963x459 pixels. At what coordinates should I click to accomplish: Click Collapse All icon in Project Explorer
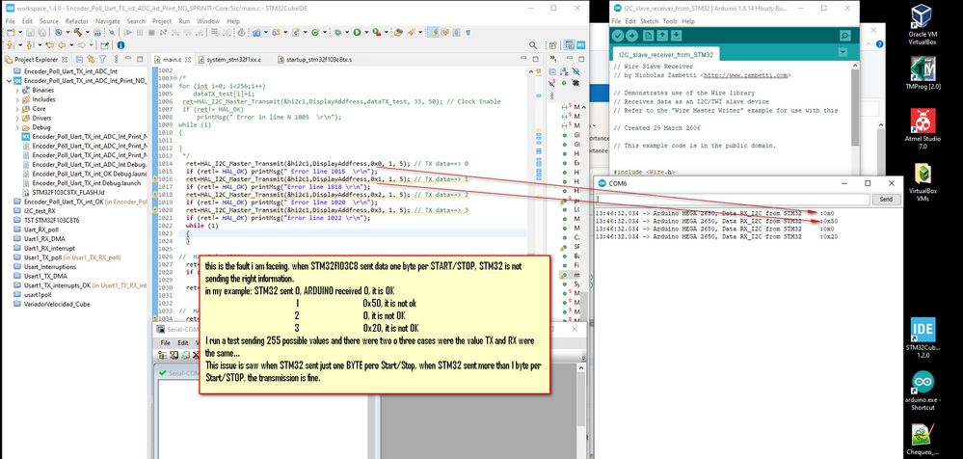pyautogui.click(x=79, y=60)
